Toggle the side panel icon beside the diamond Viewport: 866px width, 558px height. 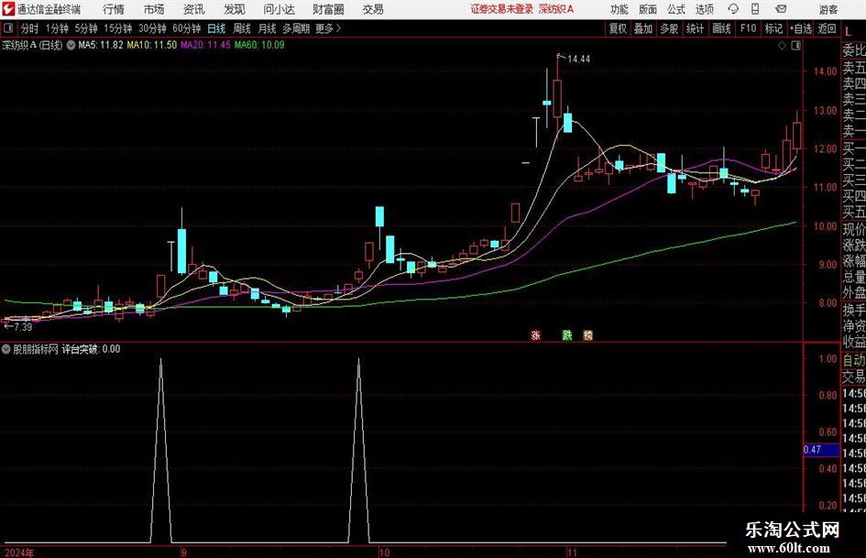[795, 46]
